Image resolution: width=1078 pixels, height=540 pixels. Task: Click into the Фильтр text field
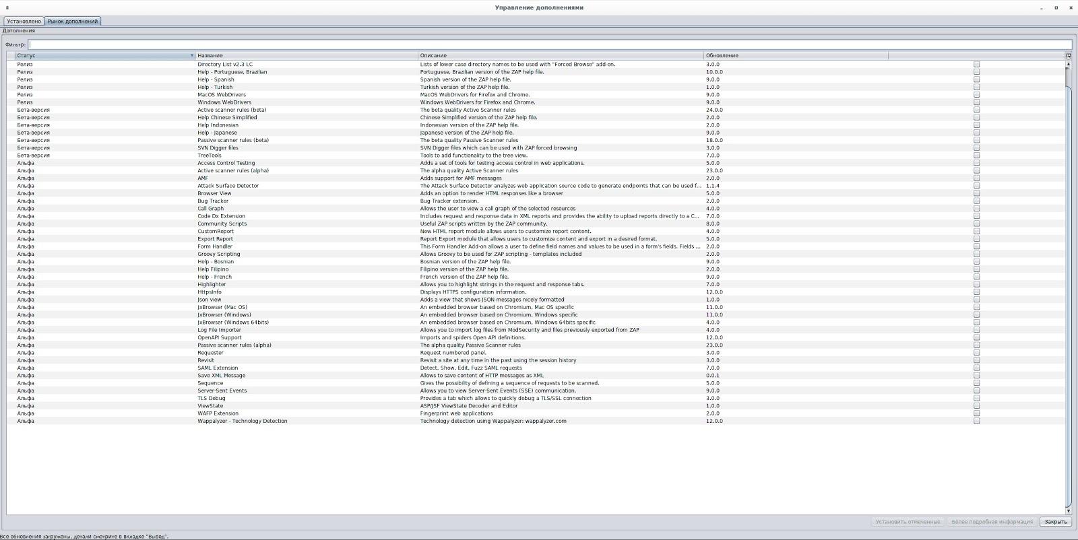(550, 44)
